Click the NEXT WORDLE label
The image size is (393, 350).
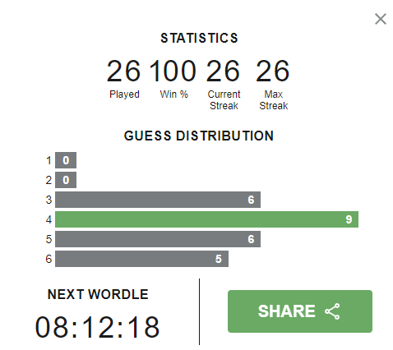pyautogui.click(x=98, y=294)
